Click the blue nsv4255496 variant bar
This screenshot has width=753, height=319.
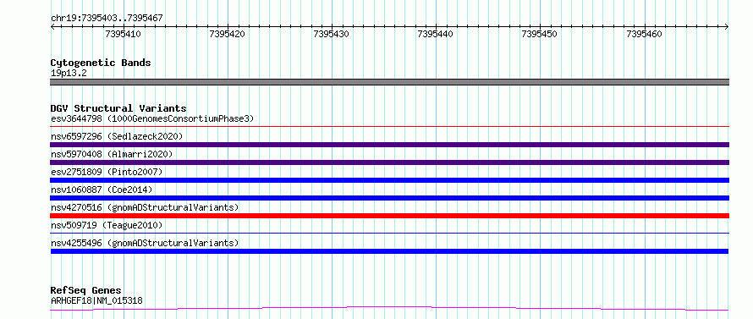click(389, 251)
